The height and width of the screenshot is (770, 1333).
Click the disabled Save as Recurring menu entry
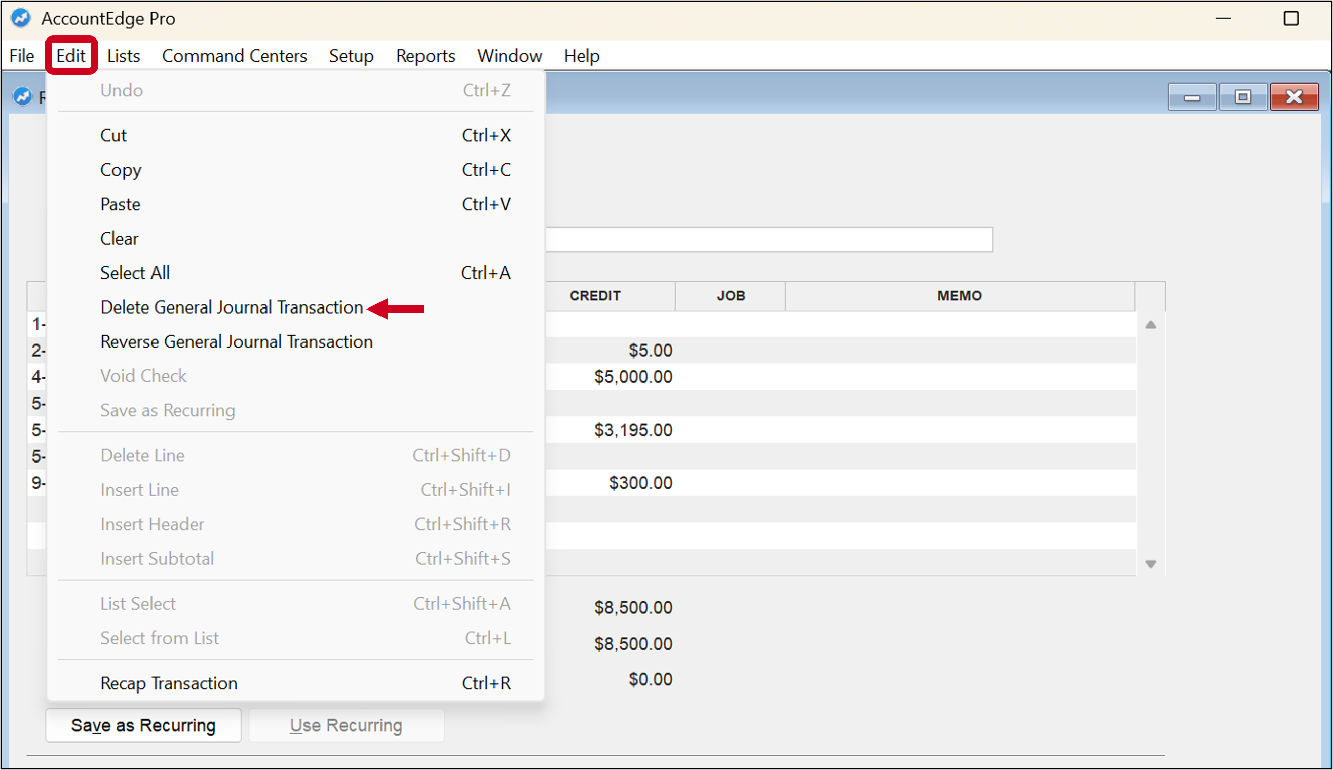coord(295,410)
